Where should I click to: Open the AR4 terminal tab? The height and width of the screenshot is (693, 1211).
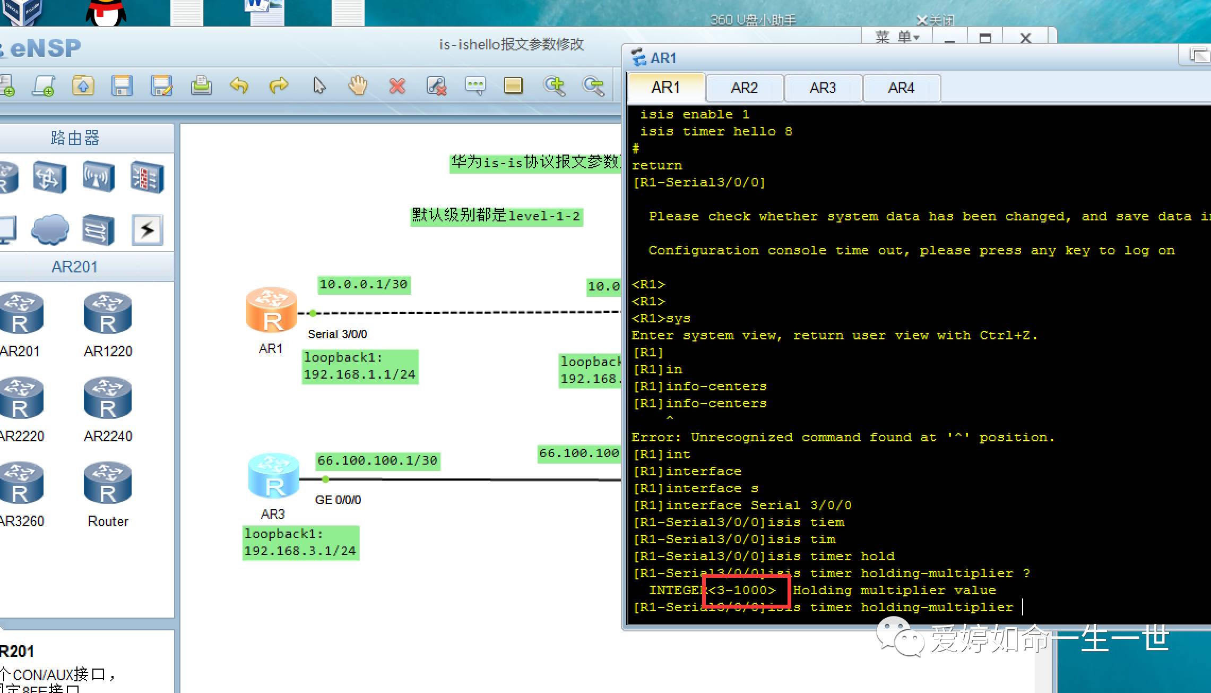901,88
